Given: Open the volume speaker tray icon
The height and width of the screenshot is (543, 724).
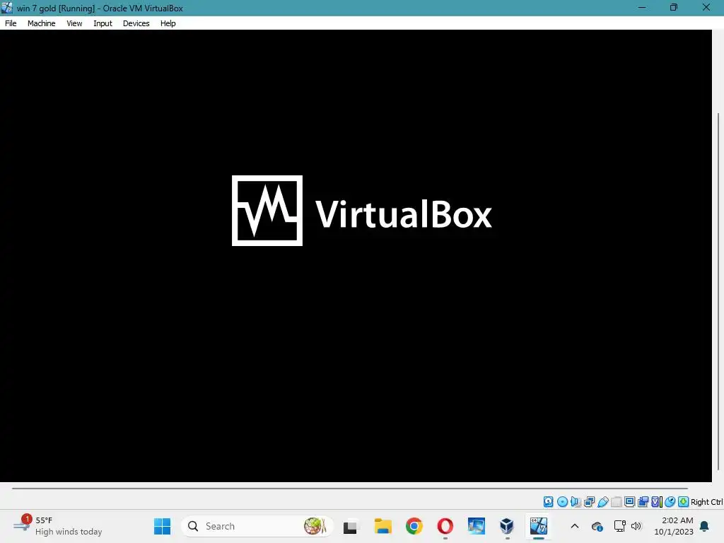Looking at the screenshot, I should 636,526.
